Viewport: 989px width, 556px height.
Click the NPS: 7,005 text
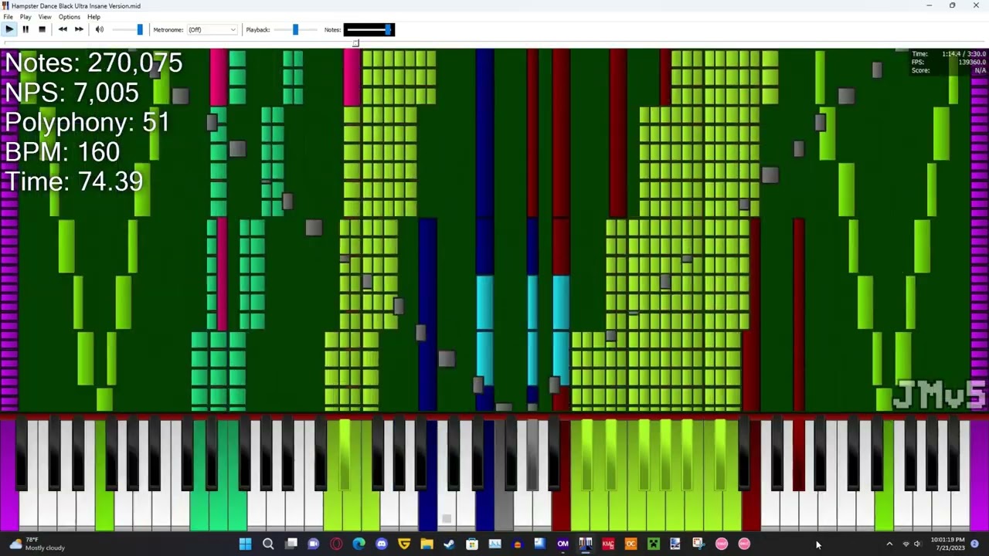(x=72, y=93)
